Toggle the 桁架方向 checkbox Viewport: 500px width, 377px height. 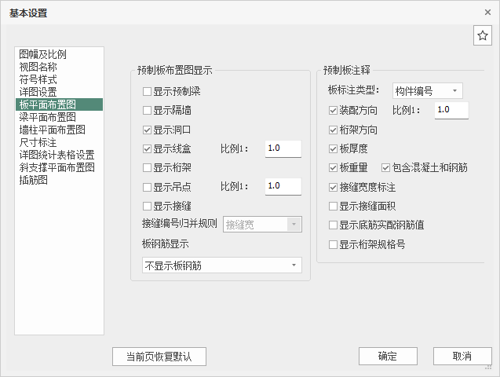pyautogui.click(x=334, y=130)
